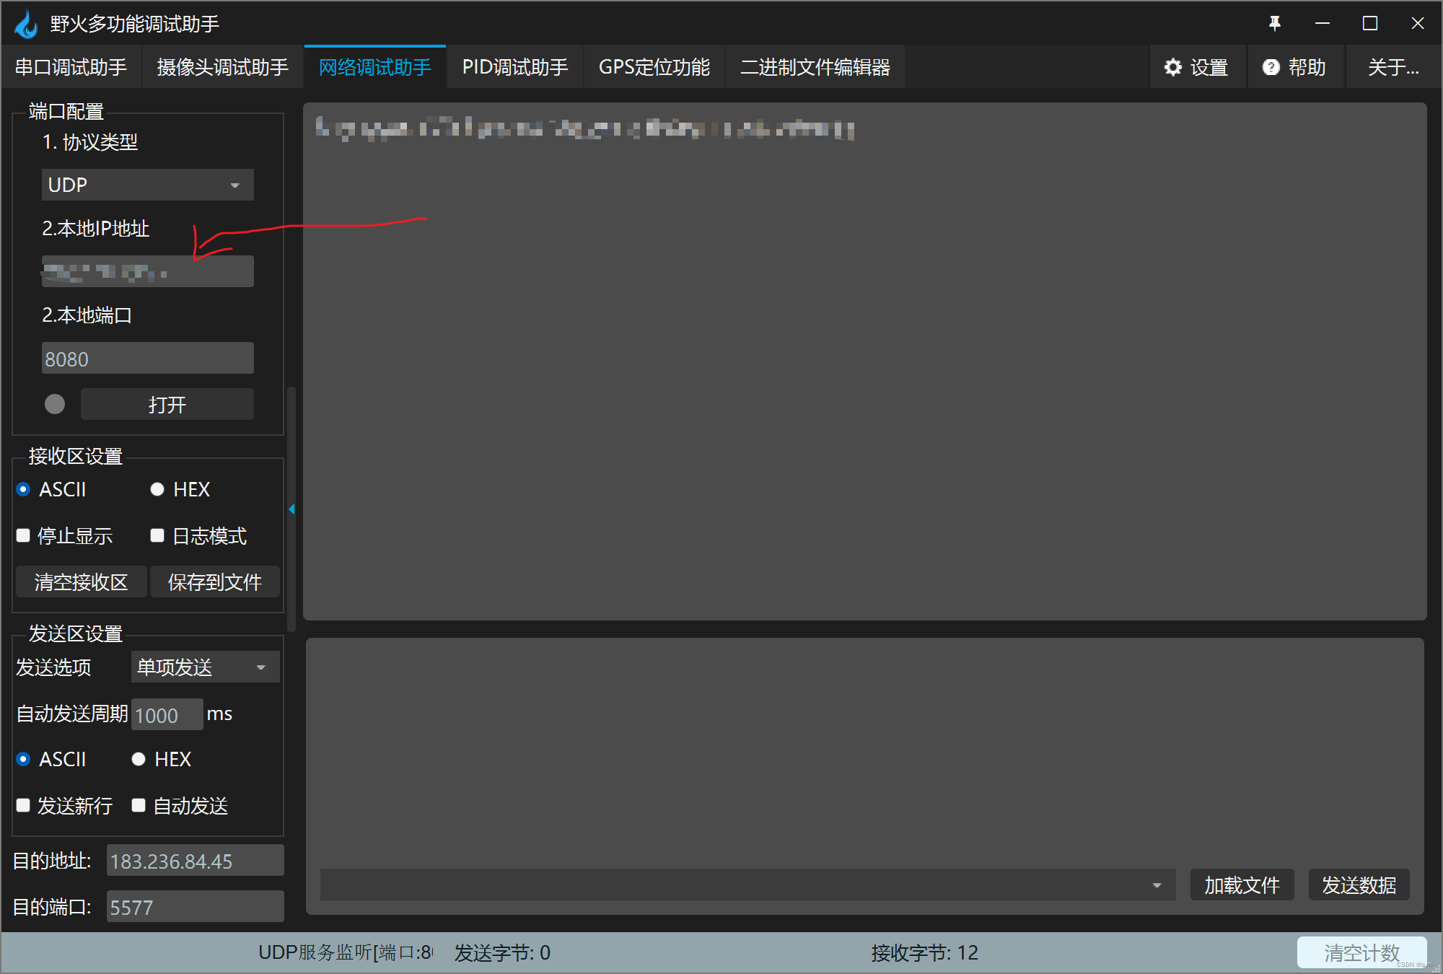
Task: Click the 接收字节: 12 status text
Action: click(924, 952)
